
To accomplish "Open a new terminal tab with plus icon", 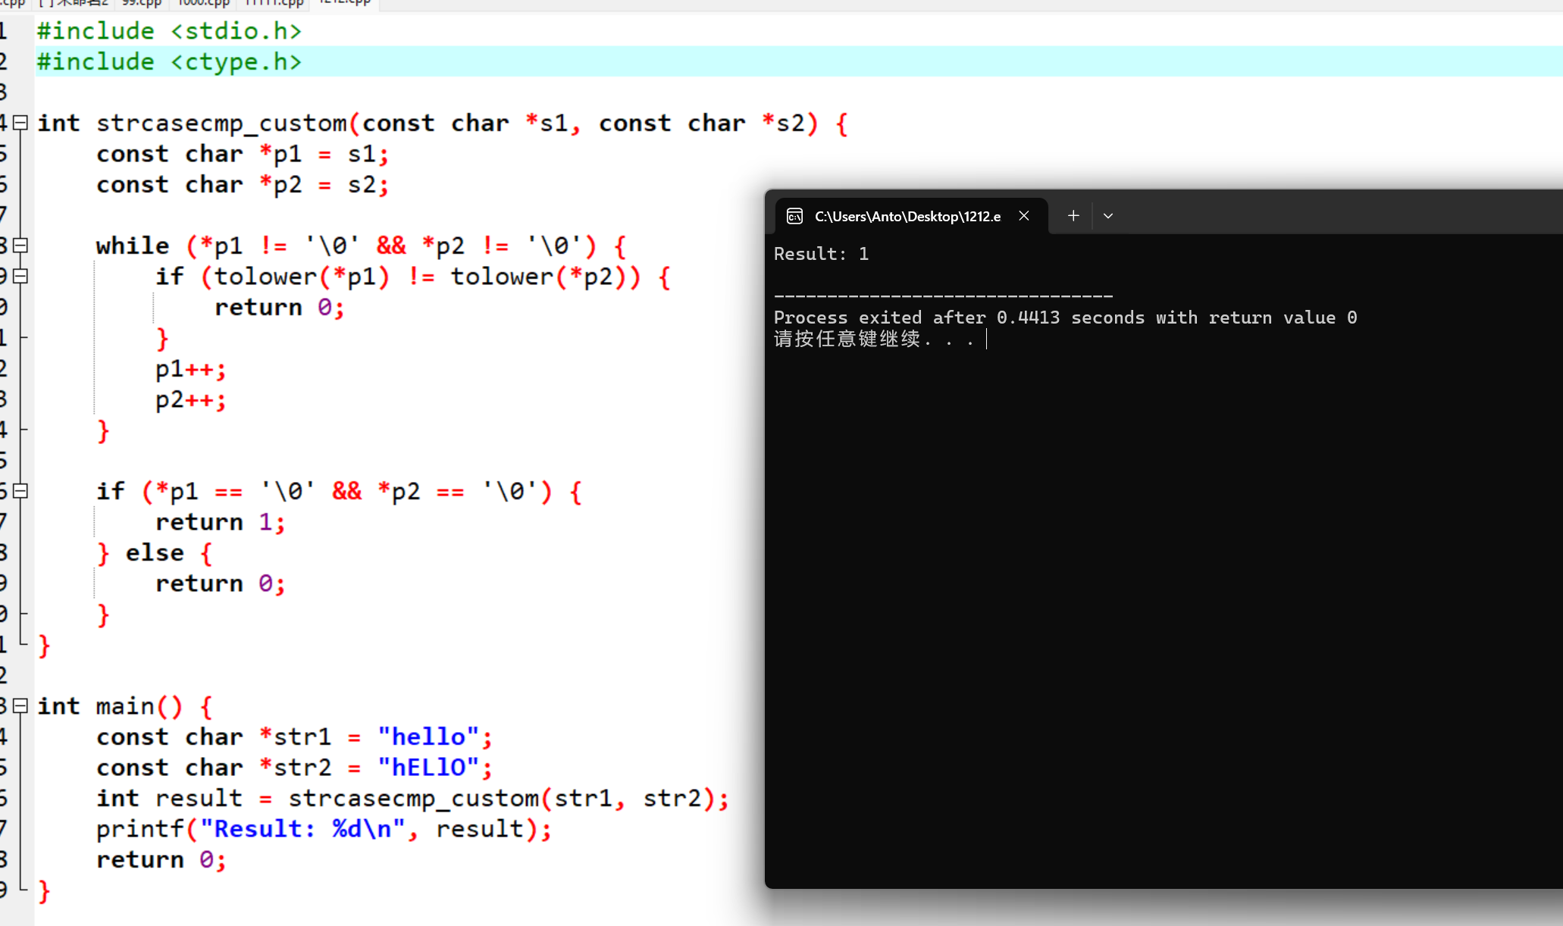I will pos(1073,216).
